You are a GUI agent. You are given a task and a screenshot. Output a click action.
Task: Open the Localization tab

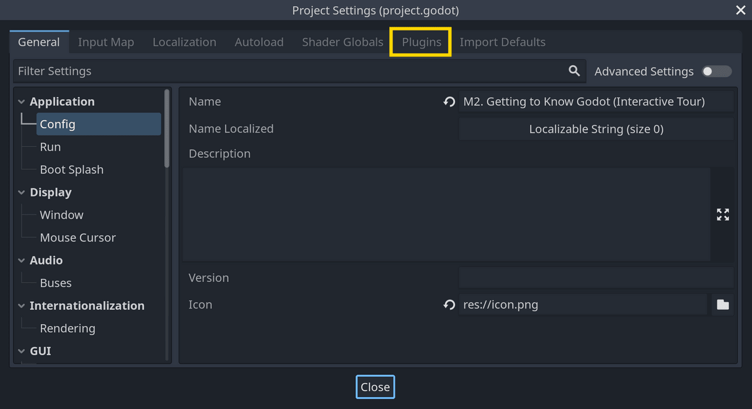(184, 42)
